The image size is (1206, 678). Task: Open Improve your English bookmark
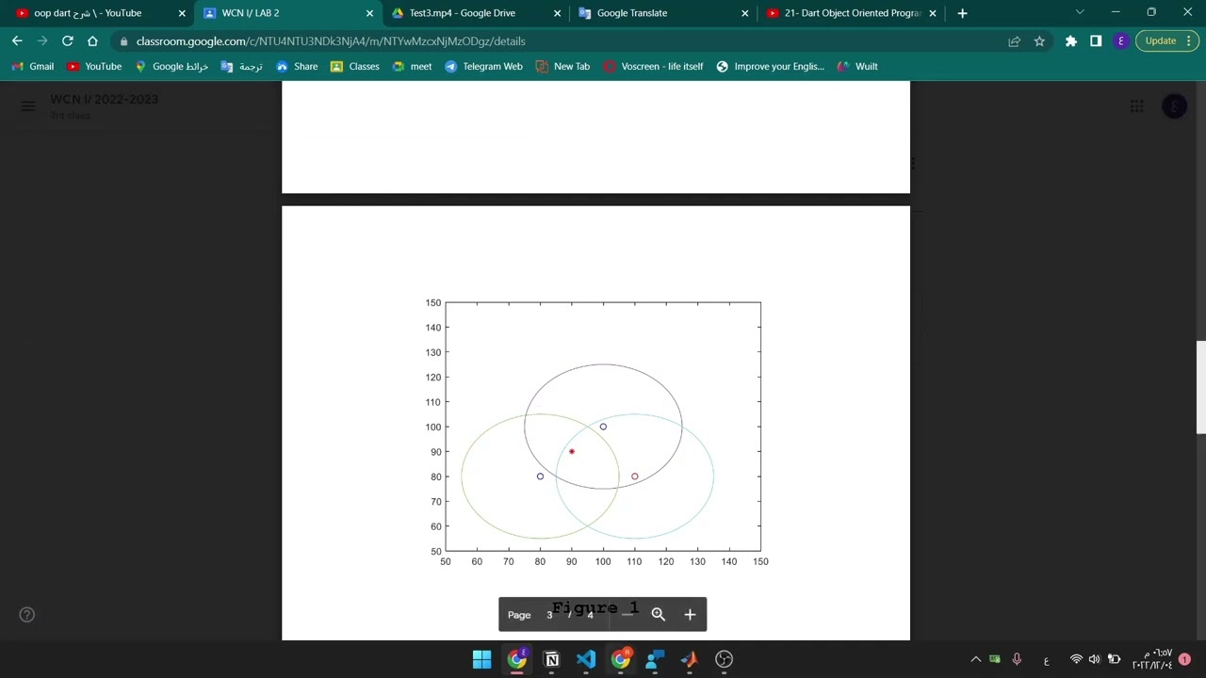coord(770,67)
